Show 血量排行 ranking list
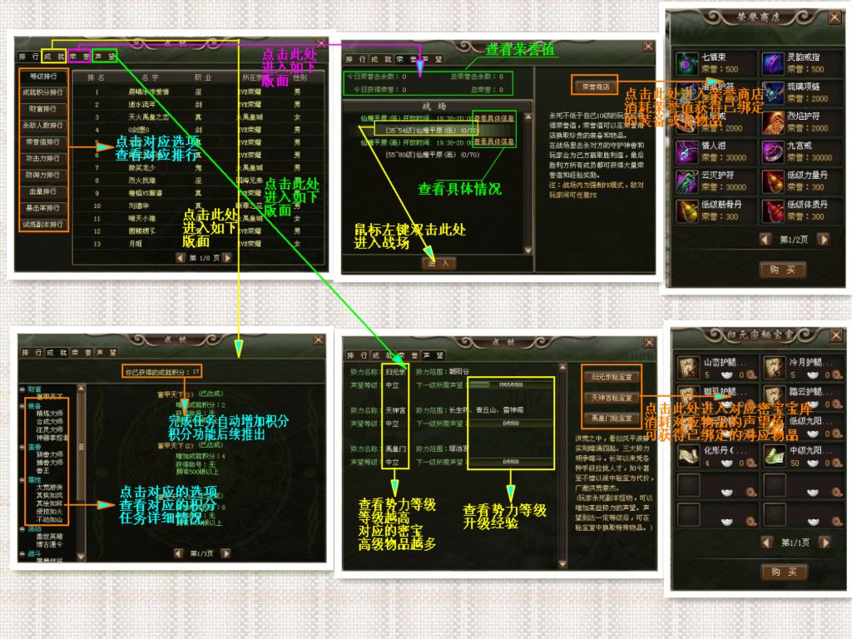This screenshot has height=639, width=852. point(43,191)
